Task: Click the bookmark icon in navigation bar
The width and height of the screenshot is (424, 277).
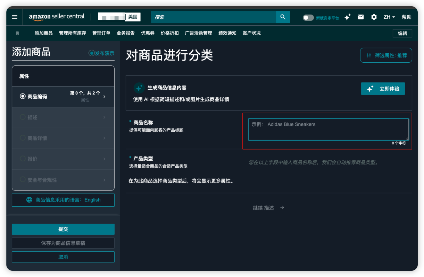Action: (x=17, y=33)
